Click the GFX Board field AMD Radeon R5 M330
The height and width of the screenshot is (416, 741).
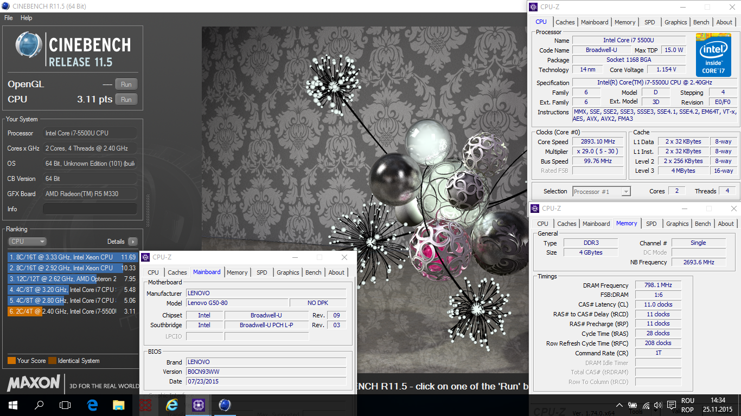point(90,194)
